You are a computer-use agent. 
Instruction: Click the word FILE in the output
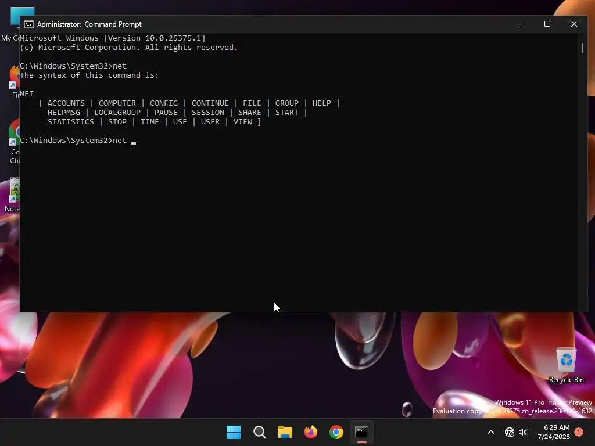pos(252,103)
